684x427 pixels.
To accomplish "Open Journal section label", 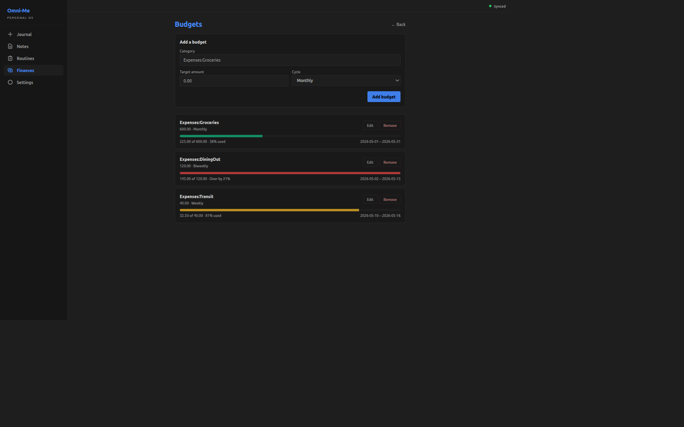I will (x=24, y=34).
